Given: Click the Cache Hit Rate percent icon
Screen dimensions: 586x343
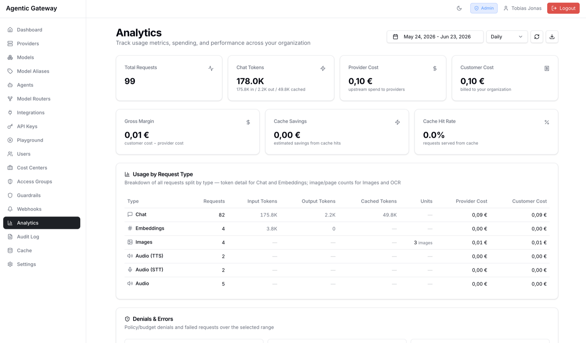Looking at the screenshot, I should (x=547, y=122).
